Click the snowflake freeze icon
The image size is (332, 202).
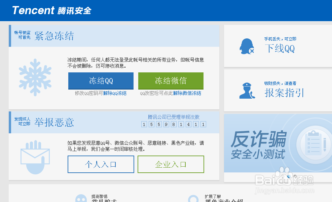35,77
